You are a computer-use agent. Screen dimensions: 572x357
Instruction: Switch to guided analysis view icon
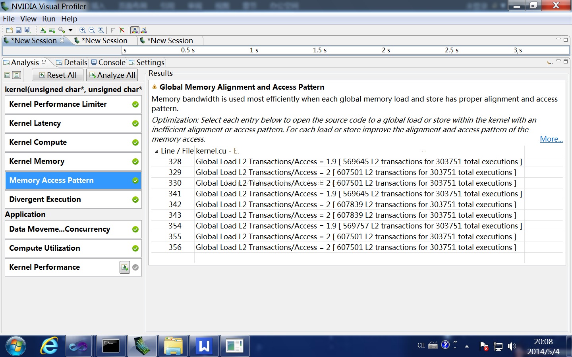(x=7, y=75)
